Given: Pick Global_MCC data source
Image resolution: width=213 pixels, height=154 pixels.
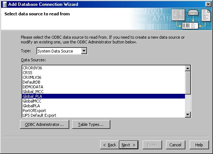Looking at the screenshot, I should coord(103,92).
